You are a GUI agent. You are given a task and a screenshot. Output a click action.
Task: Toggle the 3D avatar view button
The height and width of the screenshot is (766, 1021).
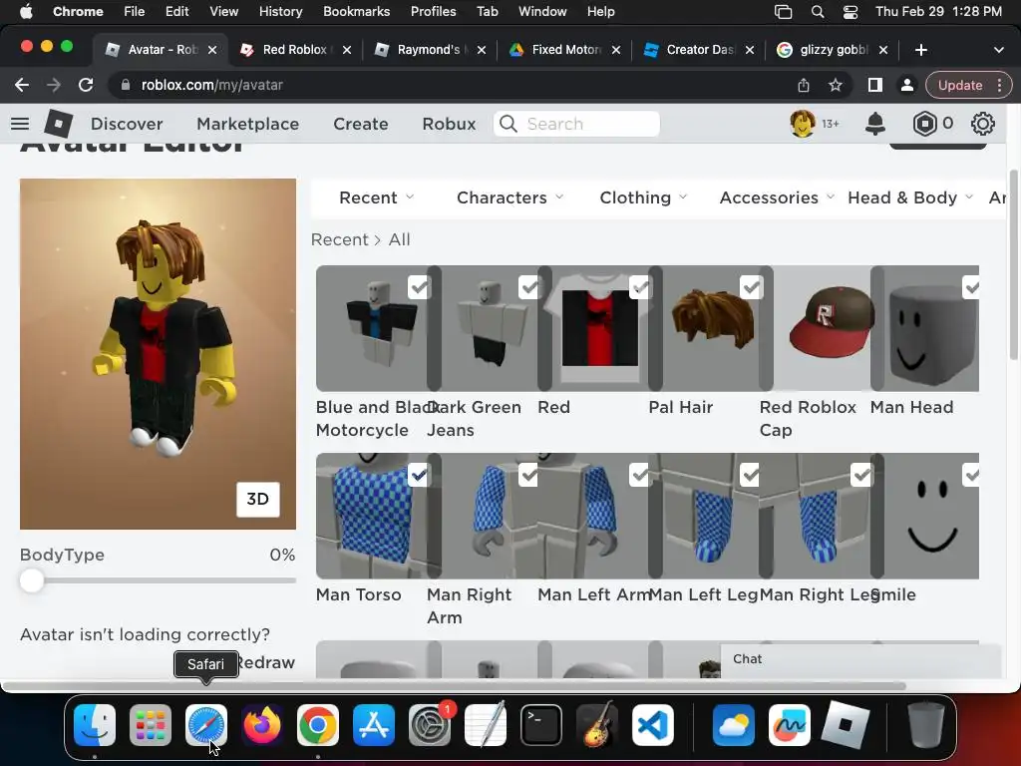[258, 500]
